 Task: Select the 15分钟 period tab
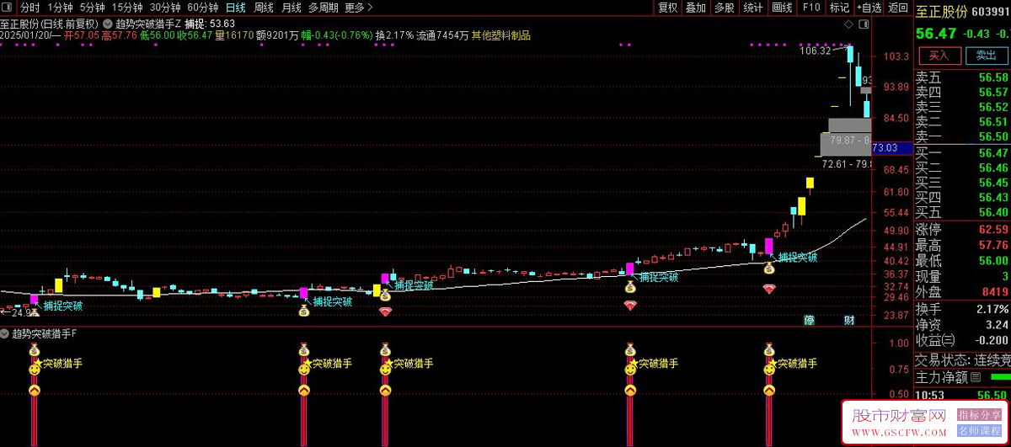127,8
